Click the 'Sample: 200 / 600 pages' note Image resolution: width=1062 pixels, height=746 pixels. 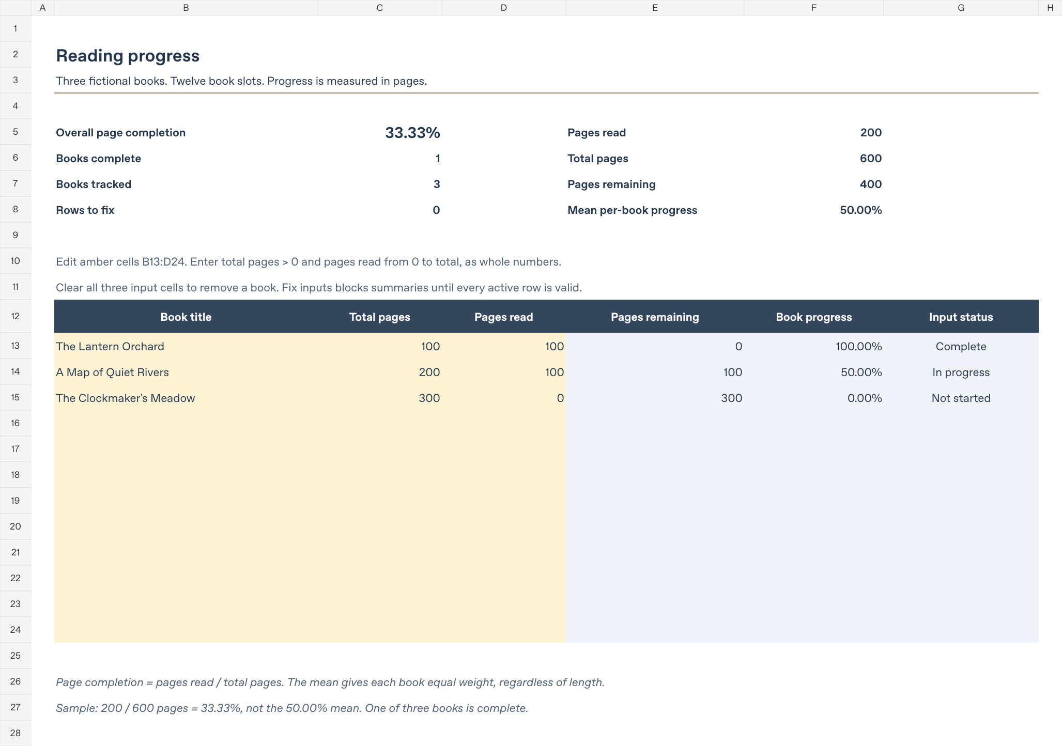[x=292, y=708]
